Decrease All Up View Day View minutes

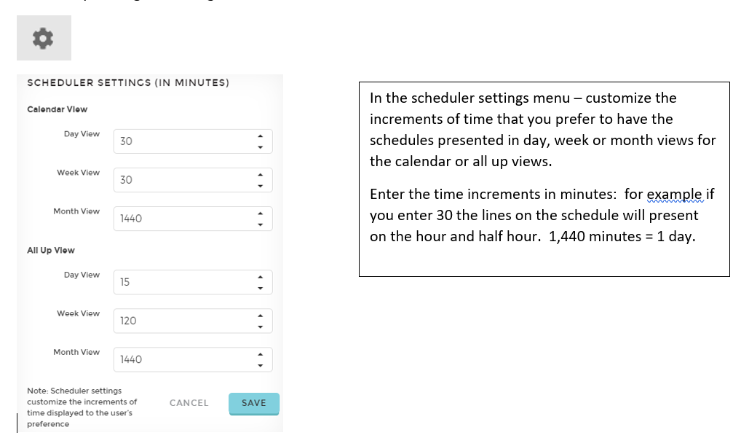coord(261,289)
